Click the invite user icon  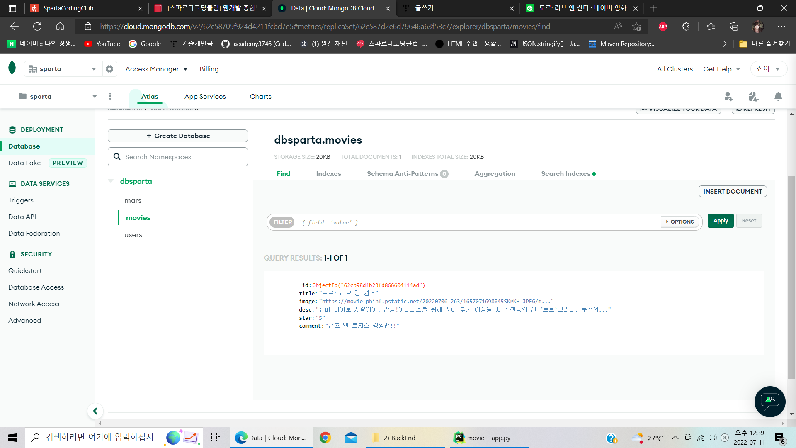click(x=728, y=97)
